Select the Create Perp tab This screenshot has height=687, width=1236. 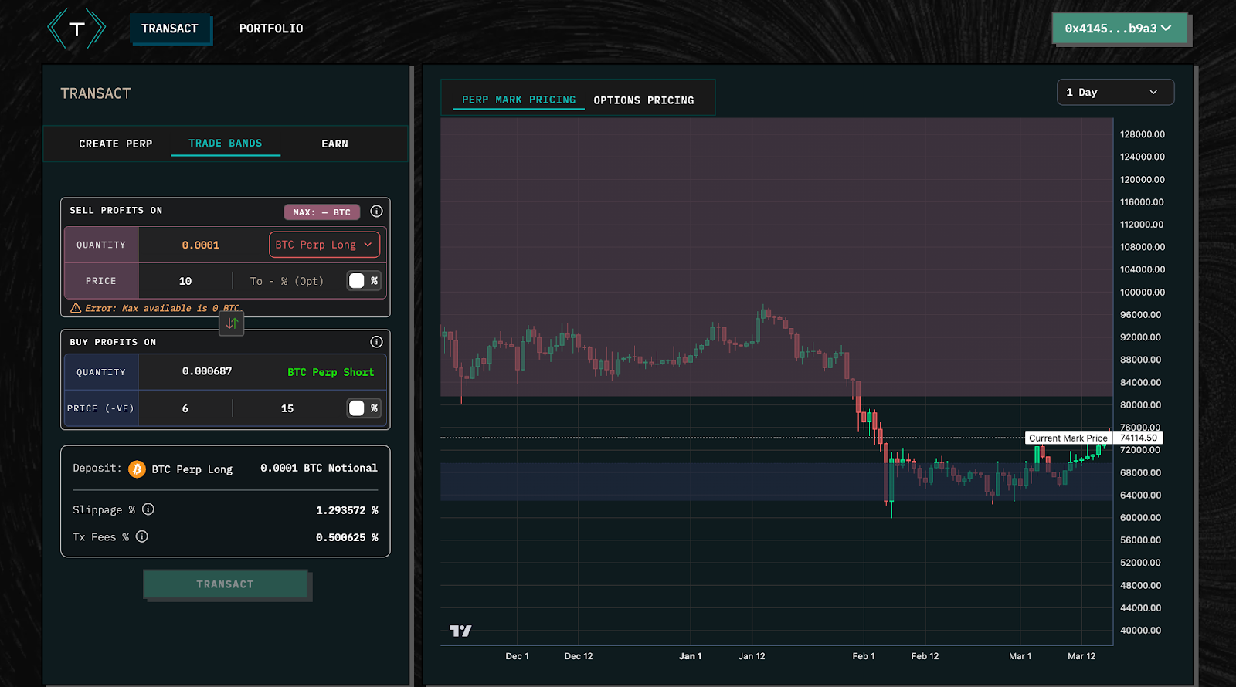coord(115,144)
